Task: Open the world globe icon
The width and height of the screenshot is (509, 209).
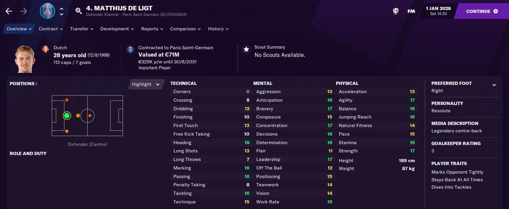Action: 396,11
